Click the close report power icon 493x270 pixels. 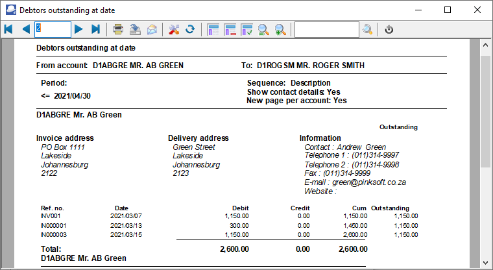point(389,29)
